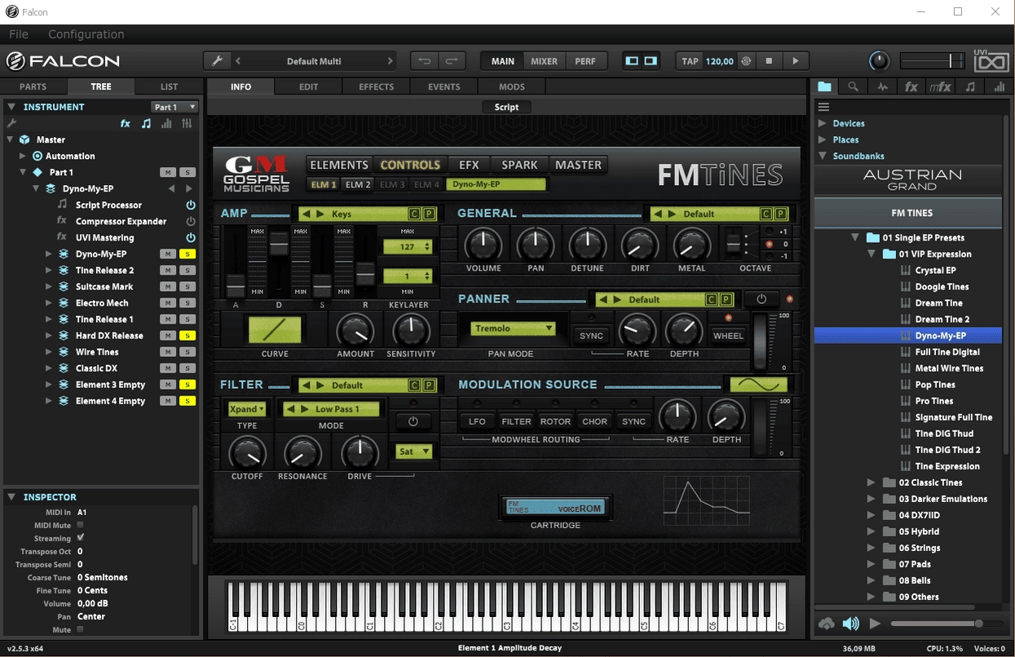Adjust the browser preview volume slider
Screen dimensions: 1015x657
947,624
